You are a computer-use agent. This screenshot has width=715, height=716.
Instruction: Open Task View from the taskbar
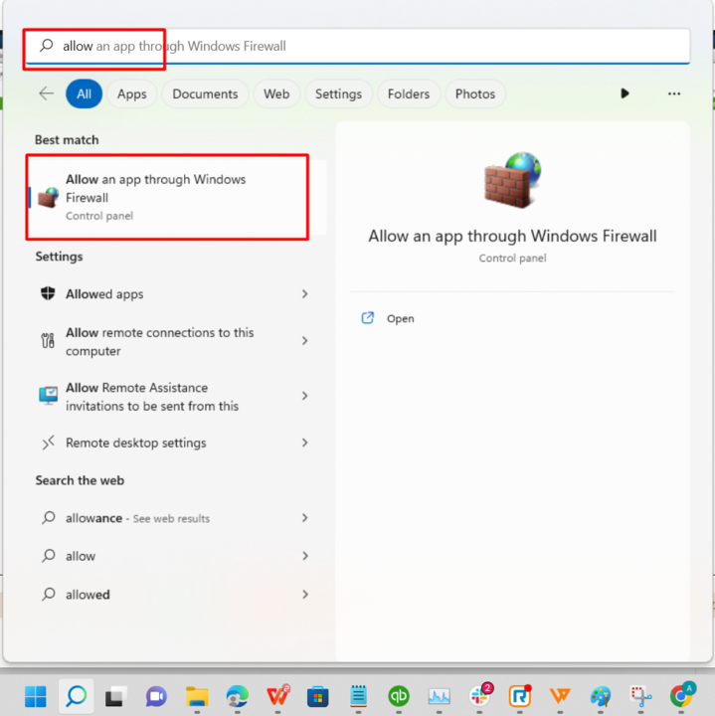116,696
